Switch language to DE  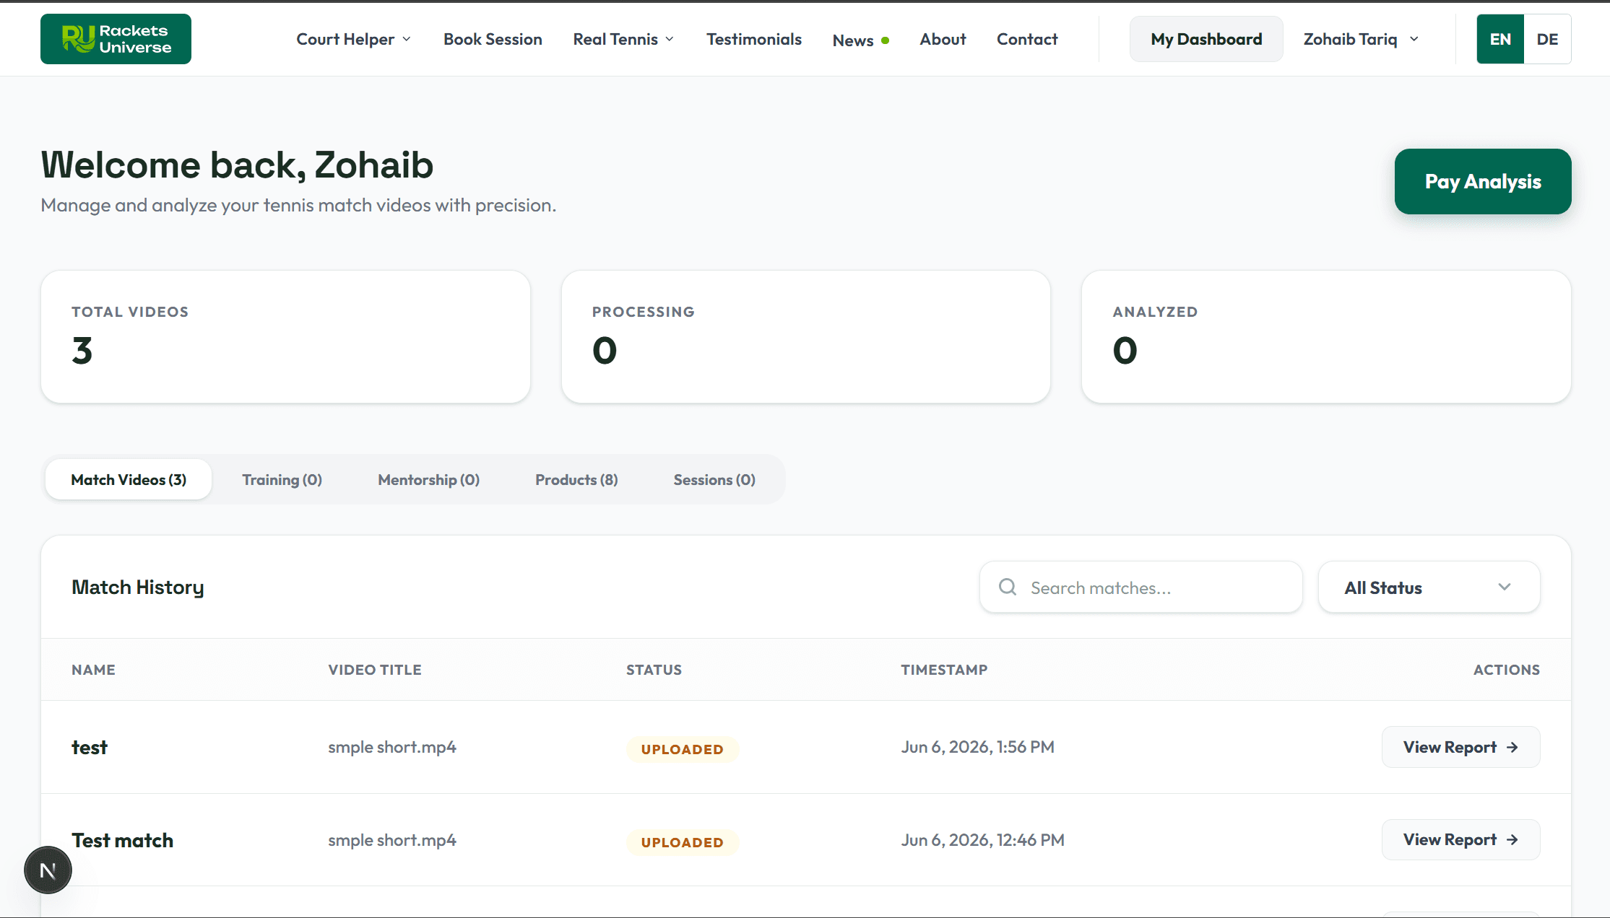(1547, 39)
